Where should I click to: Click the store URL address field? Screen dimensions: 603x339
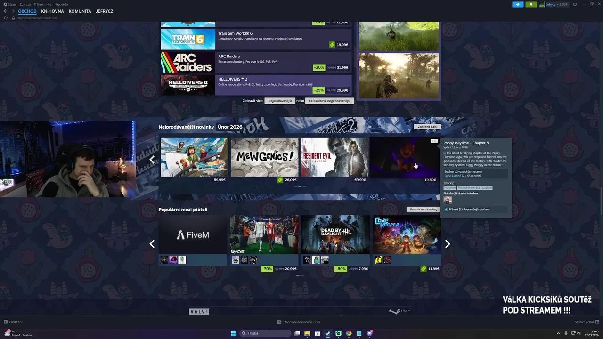click(36, 18)
